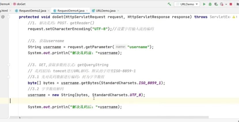Screen dimensions: 239x122
Task: Click the @ gutter annotation beside doGet
Action: 3,17
